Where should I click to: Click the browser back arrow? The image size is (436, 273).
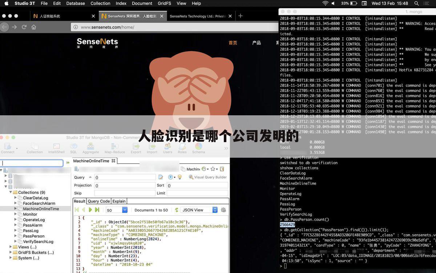pyautogui.click(x=4, y=27)
